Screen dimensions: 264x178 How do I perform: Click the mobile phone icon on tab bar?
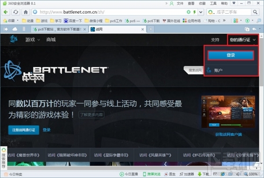[24, 29]
